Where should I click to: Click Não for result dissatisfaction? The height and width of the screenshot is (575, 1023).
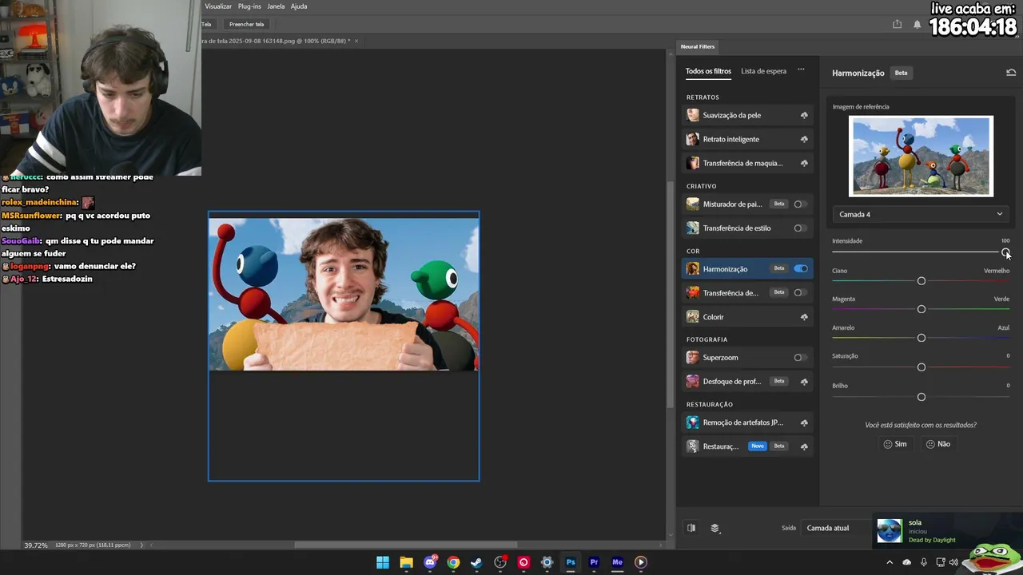937,444
